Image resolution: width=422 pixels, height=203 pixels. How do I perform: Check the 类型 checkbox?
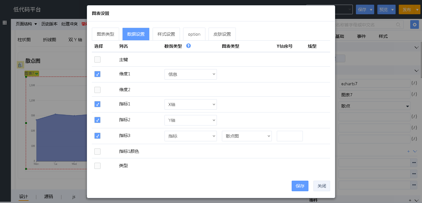pos(97,166)
